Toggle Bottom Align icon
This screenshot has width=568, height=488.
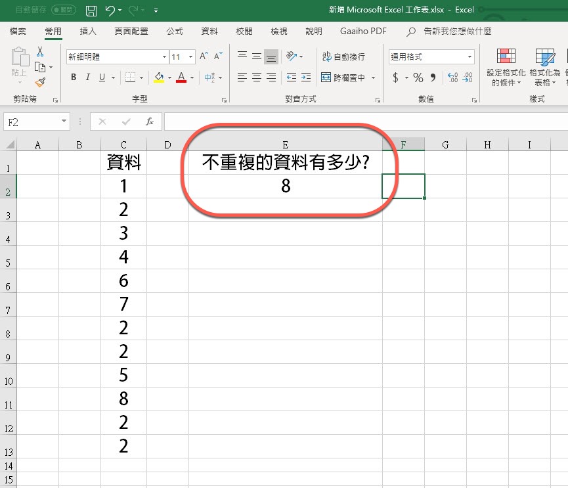coord(271,56)
